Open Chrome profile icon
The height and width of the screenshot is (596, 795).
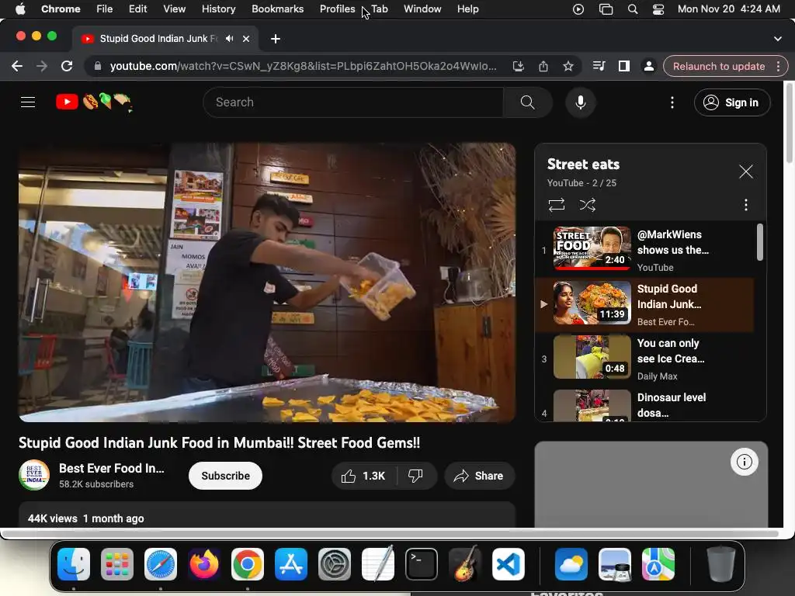point(648,67)
